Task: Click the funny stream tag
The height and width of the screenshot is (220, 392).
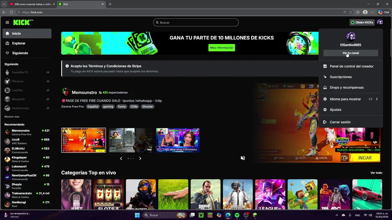Action: pyautogui.click(x=122, y=107)
